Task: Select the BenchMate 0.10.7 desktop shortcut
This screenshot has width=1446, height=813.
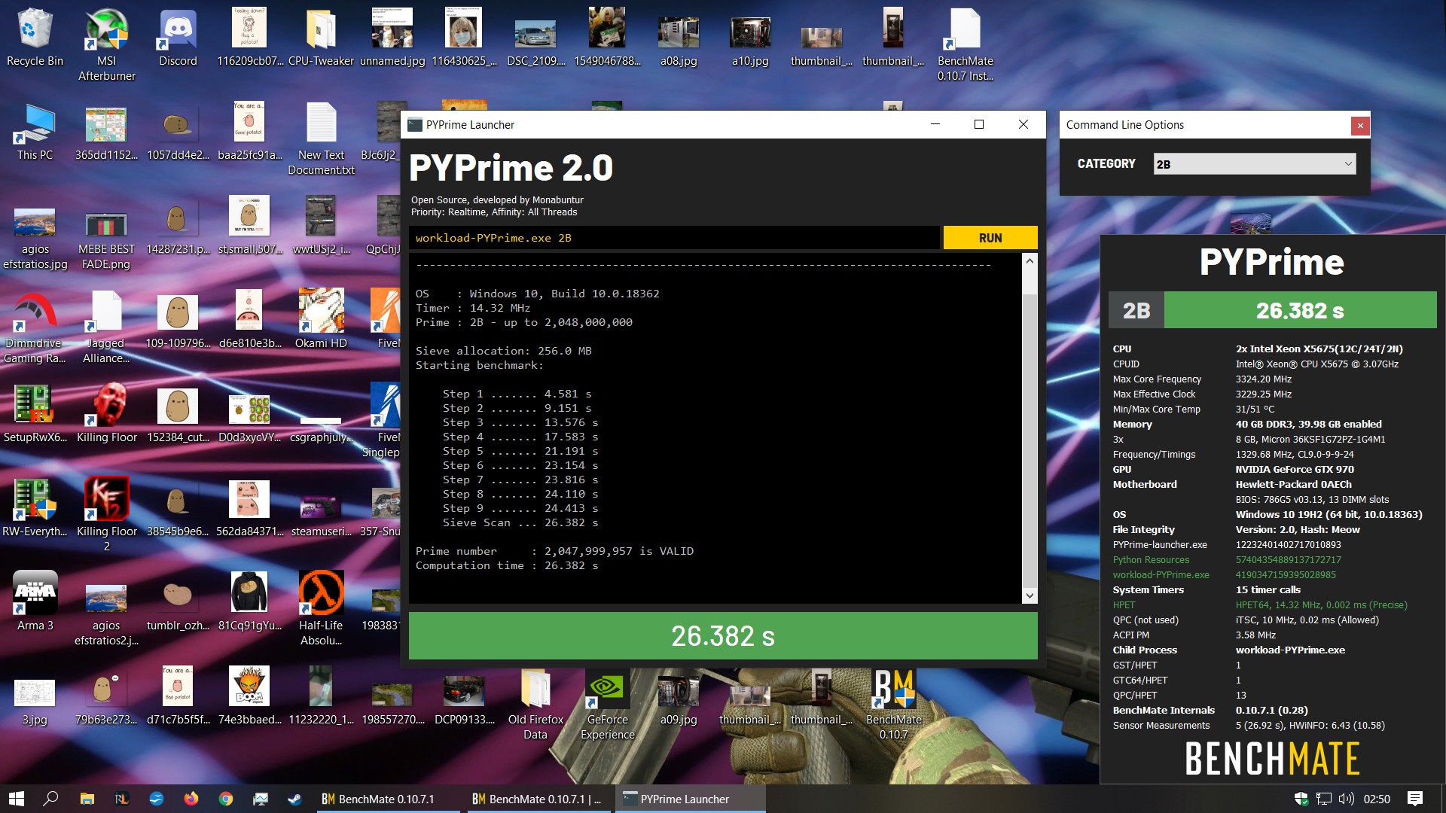Action: [894, 704]
